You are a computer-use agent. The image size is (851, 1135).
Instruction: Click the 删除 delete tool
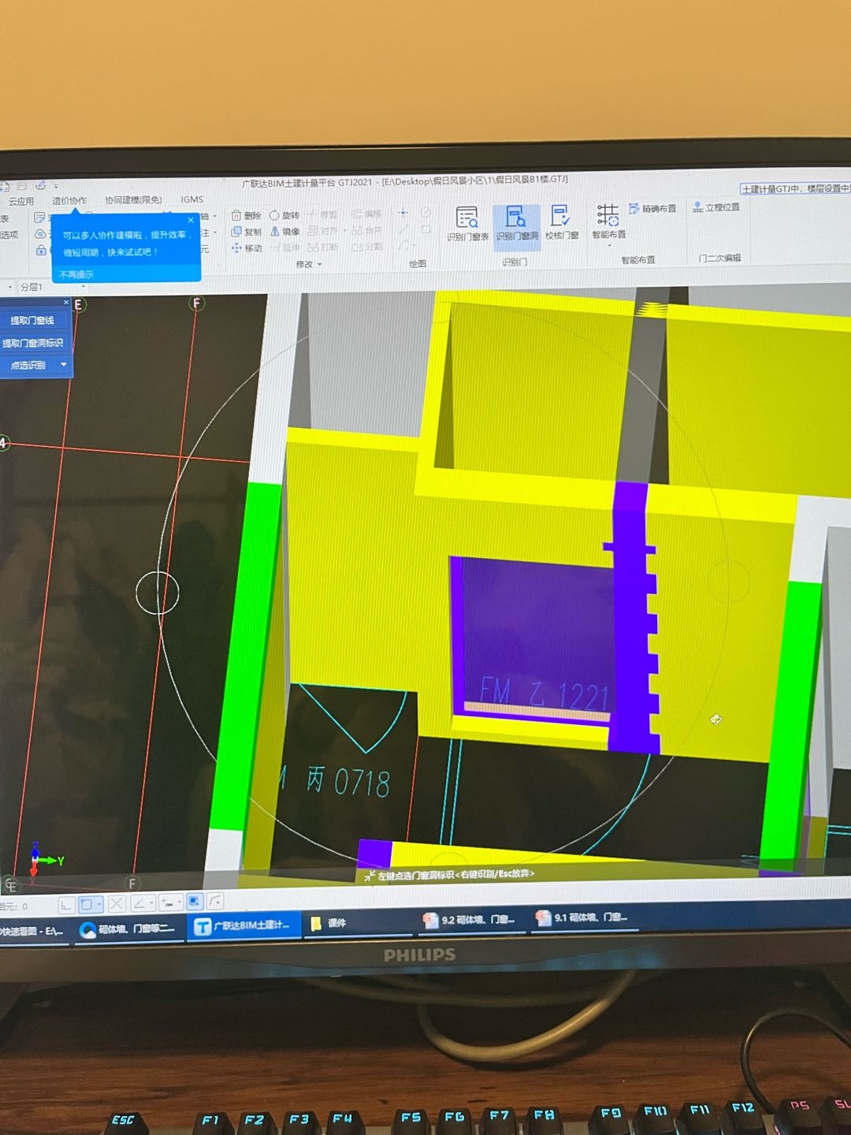[x=246, y=215]
